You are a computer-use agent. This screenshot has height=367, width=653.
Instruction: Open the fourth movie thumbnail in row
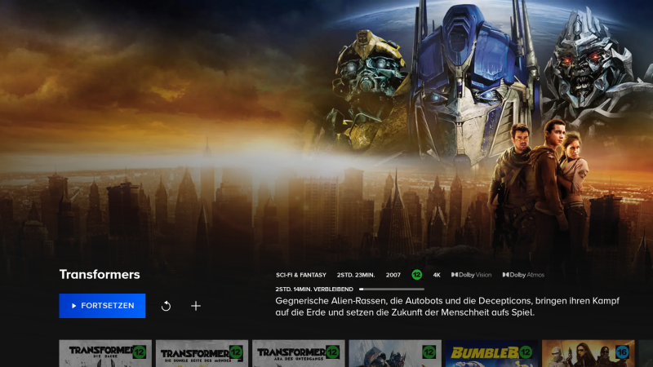tap(394, 354)
